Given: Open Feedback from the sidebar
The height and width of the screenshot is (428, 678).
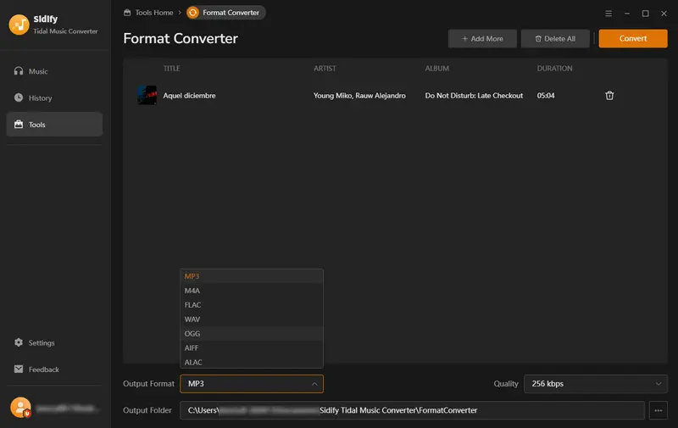Looking at the screenshot, I should pyautogui.click(x=54, y=370).
